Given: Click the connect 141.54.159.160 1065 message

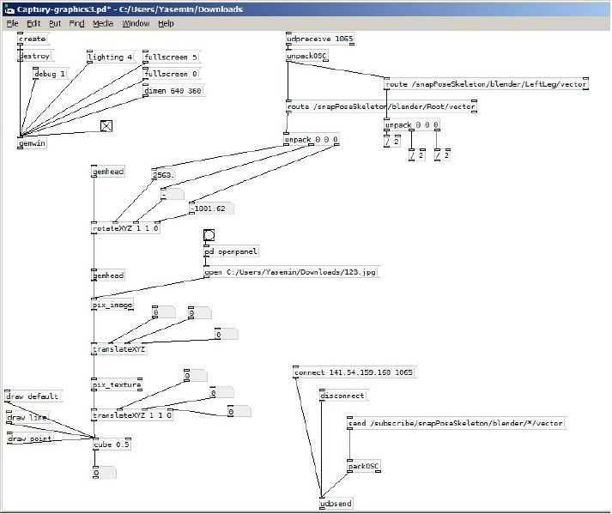Looking at the screenshot, I should click(x=353, y=373).
